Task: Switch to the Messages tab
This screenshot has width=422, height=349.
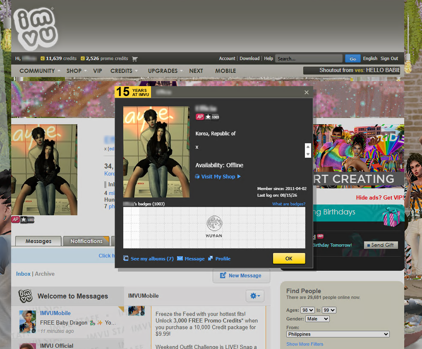Action: 38,241
